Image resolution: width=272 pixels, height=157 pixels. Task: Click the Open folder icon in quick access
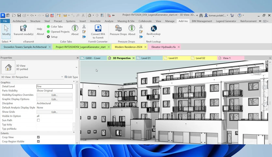(x=14, y=15)
